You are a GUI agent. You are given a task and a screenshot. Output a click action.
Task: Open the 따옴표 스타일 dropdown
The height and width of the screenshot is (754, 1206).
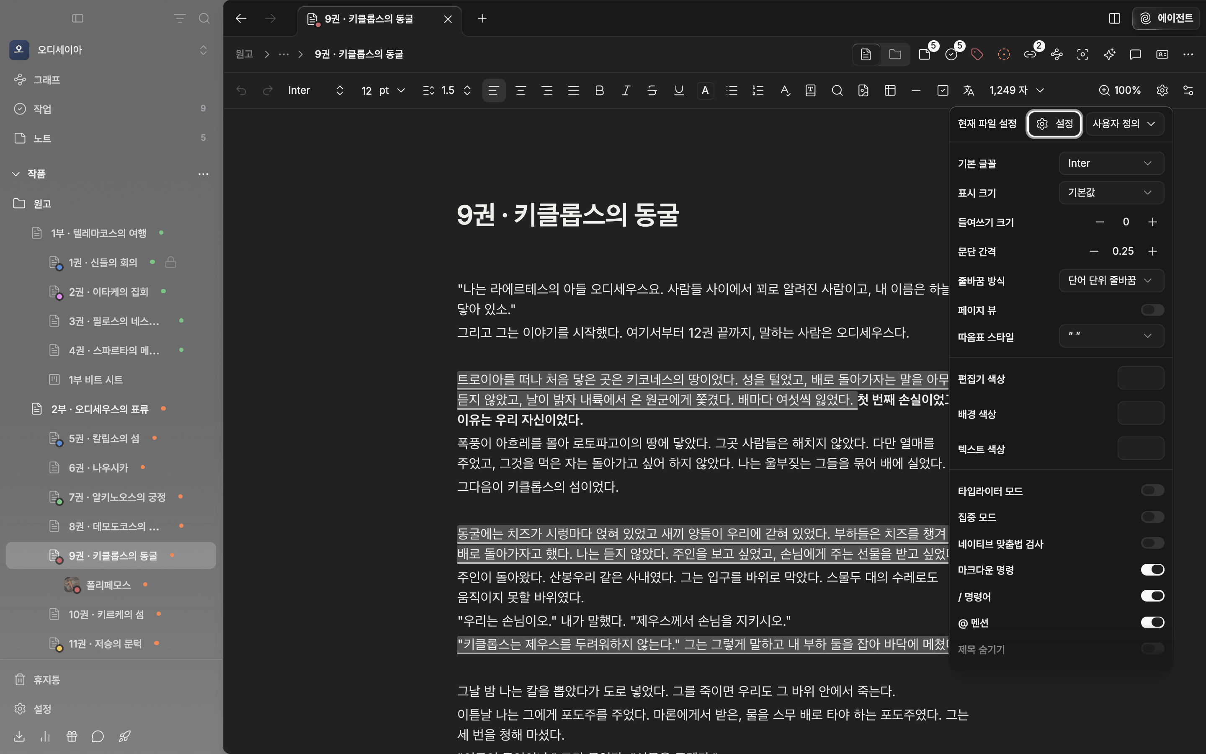click(x=1111, y=336)
